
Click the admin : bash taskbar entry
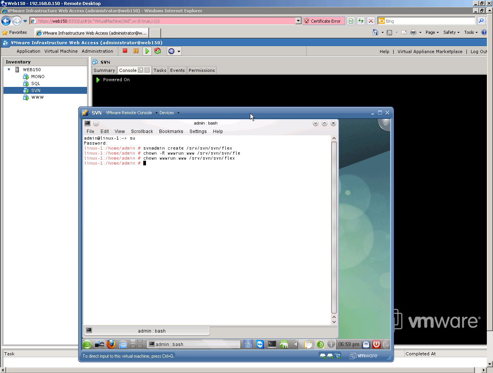194,345
